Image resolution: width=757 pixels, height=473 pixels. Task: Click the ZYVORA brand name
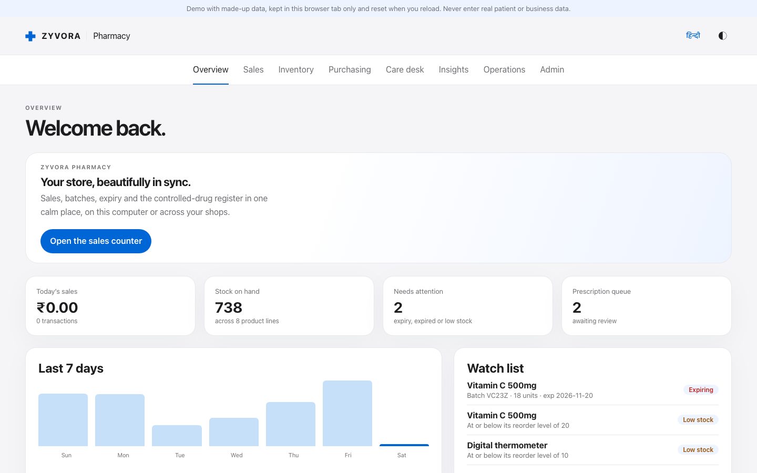pos(61,36)
